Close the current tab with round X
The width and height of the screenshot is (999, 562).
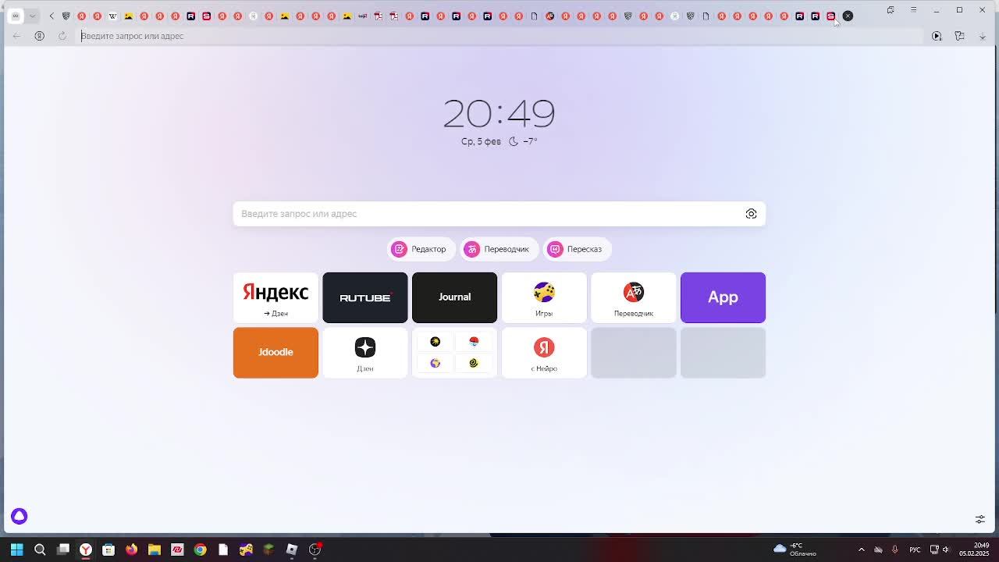coord(848,16)
